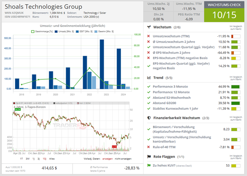Click the Trend chart icon
Viewport: 247px width, 176px height.
click(149, 78)
